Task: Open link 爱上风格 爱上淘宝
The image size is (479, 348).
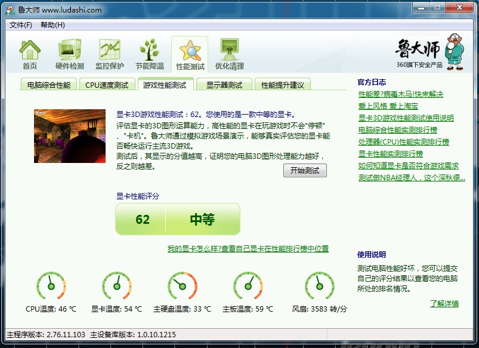Action: point(388,106)
